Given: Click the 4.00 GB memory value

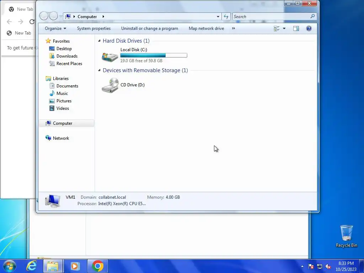Looking at the screenshot, I should (173, 197).
